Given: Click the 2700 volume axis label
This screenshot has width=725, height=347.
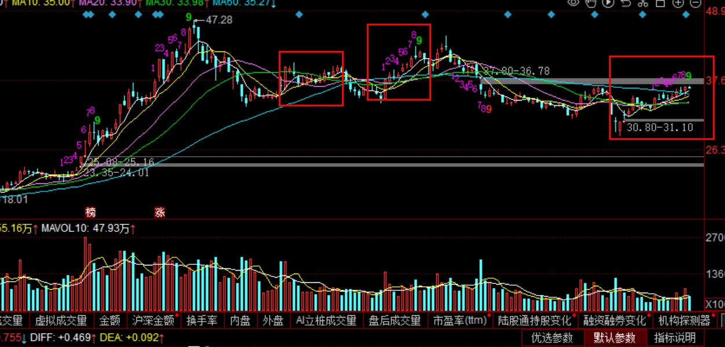Looking at the screenshot, I should point(715,238).
